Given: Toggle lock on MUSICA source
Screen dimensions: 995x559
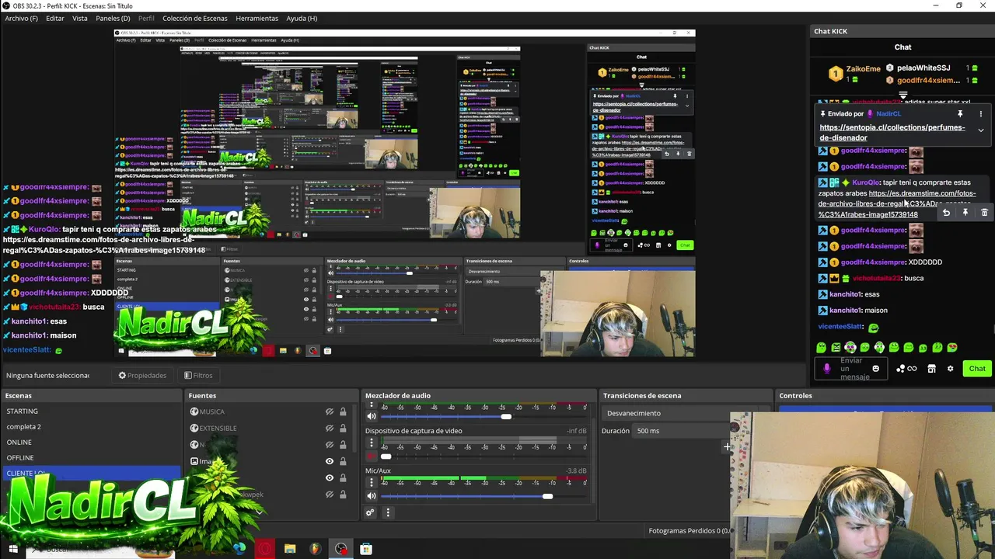Looking at the screenshot, I should 343,411.
